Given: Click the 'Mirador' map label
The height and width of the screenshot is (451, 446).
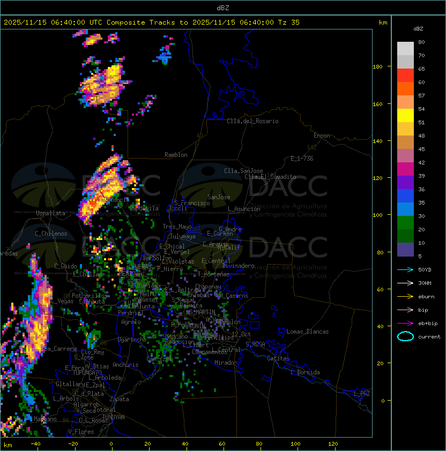Looking at the screenshot, I should point(226,363).
